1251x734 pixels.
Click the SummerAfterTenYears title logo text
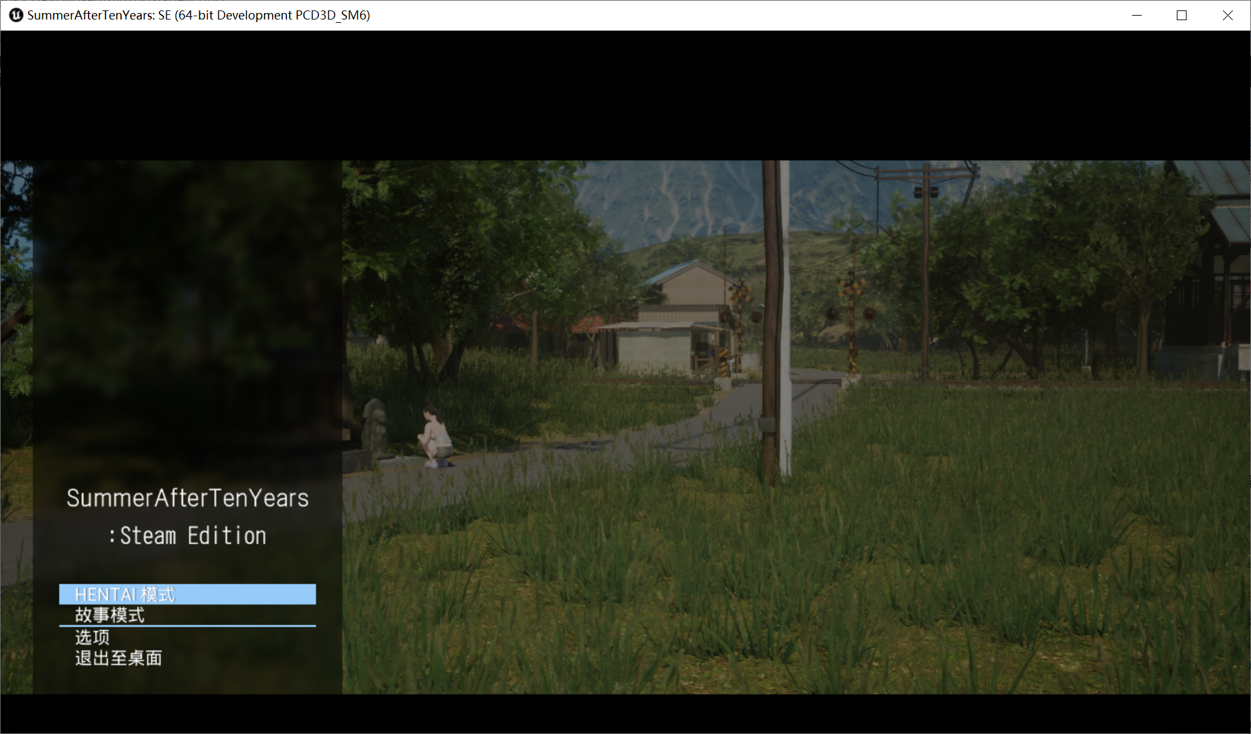coord(187,498)
